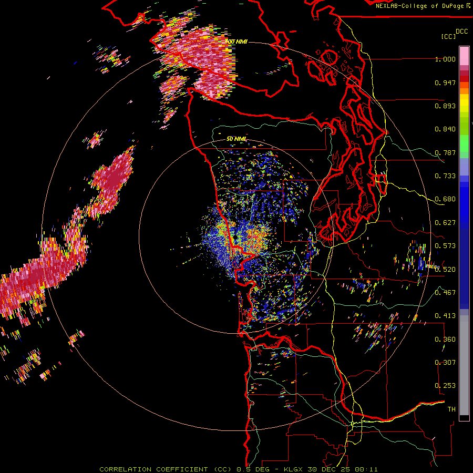Screen dimensions: 473x473
Task: Click the 0.253 scale value
Action: (x=445, y=386)
